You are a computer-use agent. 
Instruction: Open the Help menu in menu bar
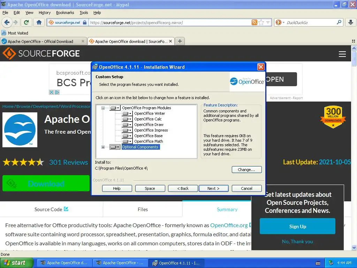97,13
